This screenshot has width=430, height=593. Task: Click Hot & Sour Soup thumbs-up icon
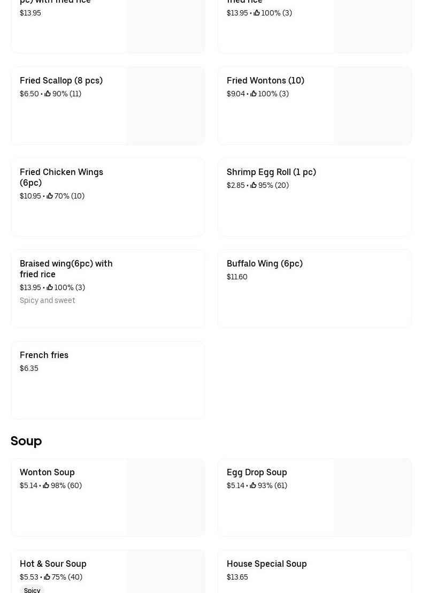click(x=47, y=577)
